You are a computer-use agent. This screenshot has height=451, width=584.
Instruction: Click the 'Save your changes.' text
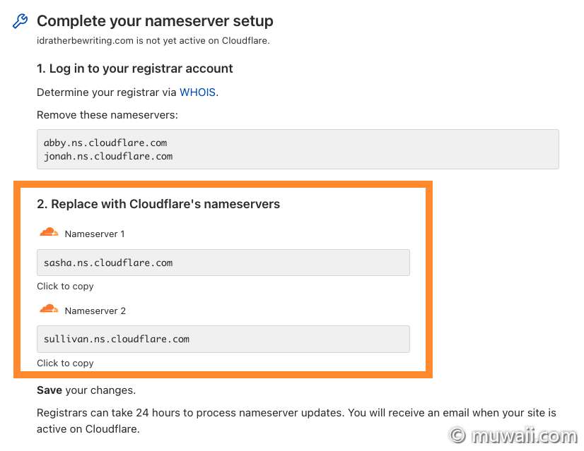(x=86, y=390)
